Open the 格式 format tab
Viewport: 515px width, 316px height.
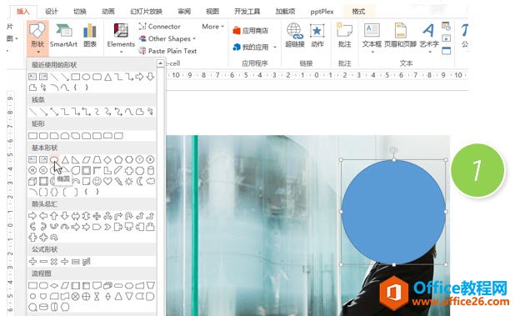click(358, 12)
